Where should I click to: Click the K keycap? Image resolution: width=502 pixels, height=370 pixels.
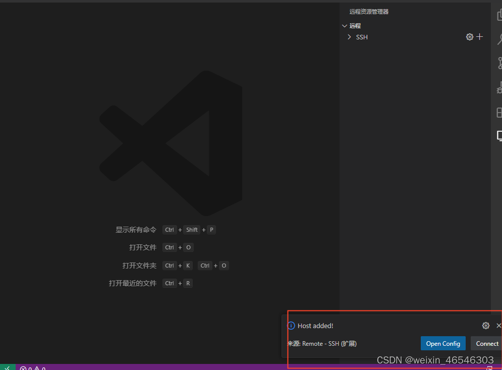[x=188, y=266]
